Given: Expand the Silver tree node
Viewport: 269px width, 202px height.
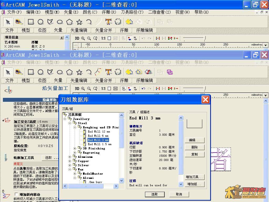Looking at the screenshot, I should pyautogui.click(x=70, y=165).
